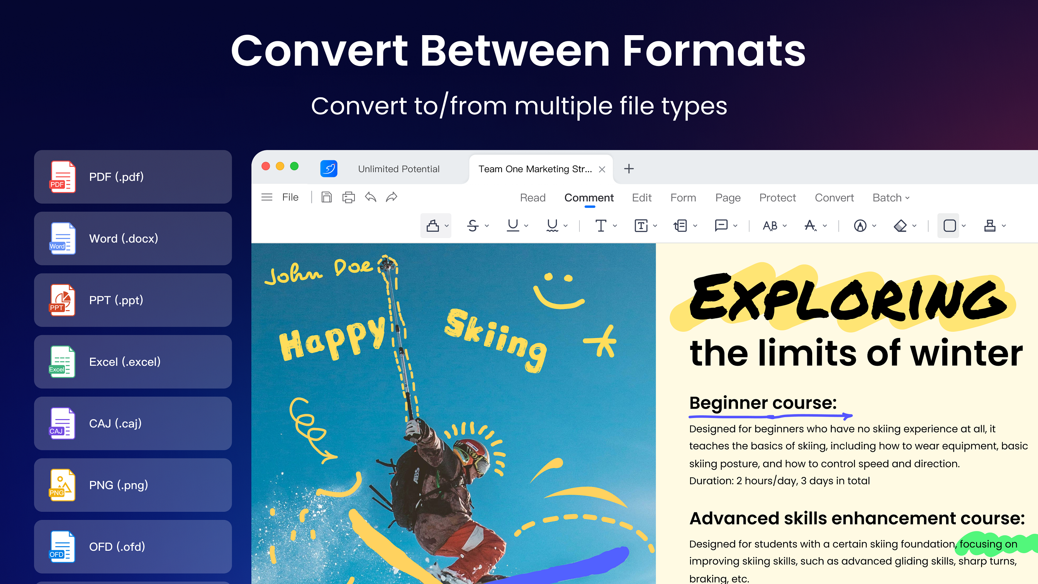Select the highlighter tool
The image size is (1038, 584).
433,226
